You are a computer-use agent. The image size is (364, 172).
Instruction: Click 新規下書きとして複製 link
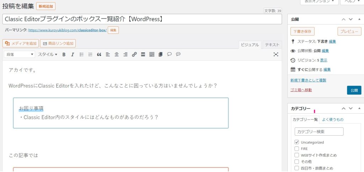click(308, 80)
